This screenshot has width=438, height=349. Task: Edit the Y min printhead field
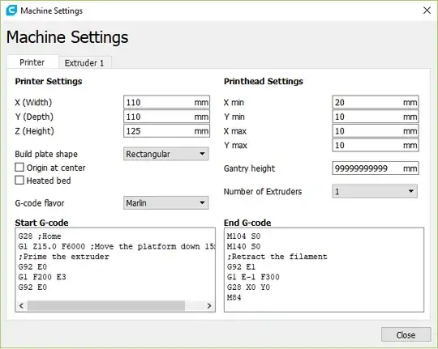click(376, 117)
